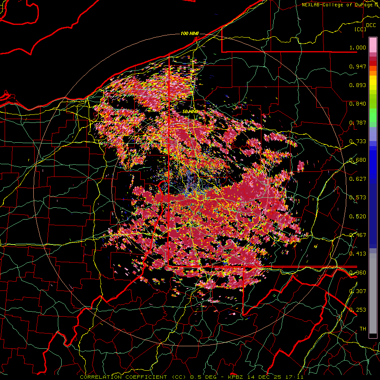This screenshot has width=380, height=380.
Task: Select the 0.467 legend value
Action: (358, 235)
